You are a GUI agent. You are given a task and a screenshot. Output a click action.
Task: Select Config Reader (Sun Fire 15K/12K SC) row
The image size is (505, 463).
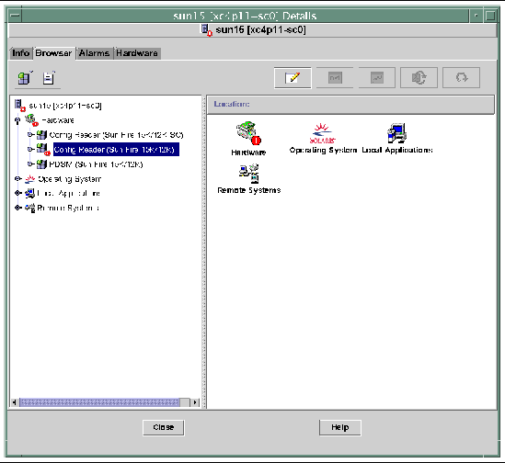click(116, 135)
